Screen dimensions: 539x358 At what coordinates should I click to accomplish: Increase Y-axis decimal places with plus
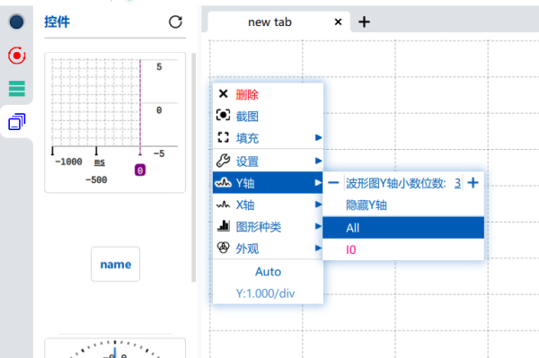[x=473, y=183]
